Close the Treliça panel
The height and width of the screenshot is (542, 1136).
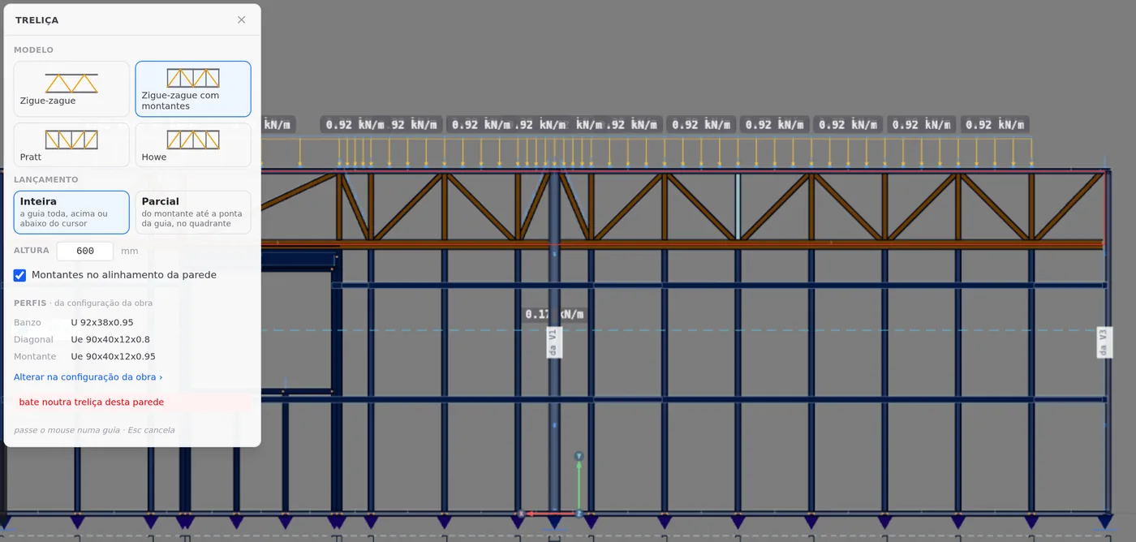pyautogui.click(x=241, y=19)
